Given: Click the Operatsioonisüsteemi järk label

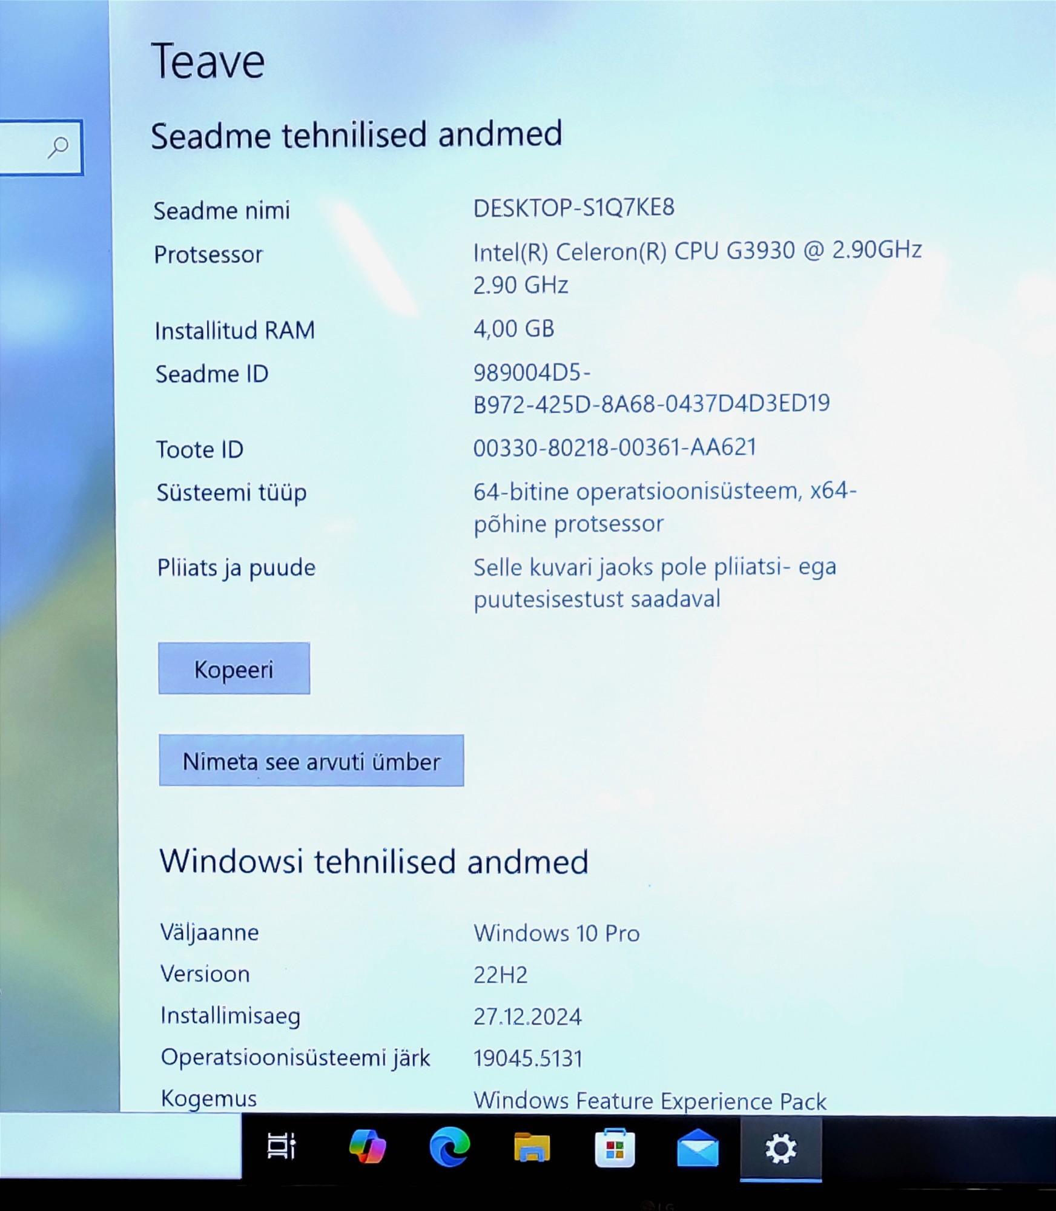Looking at the screenshot, I should (295, 1058).
